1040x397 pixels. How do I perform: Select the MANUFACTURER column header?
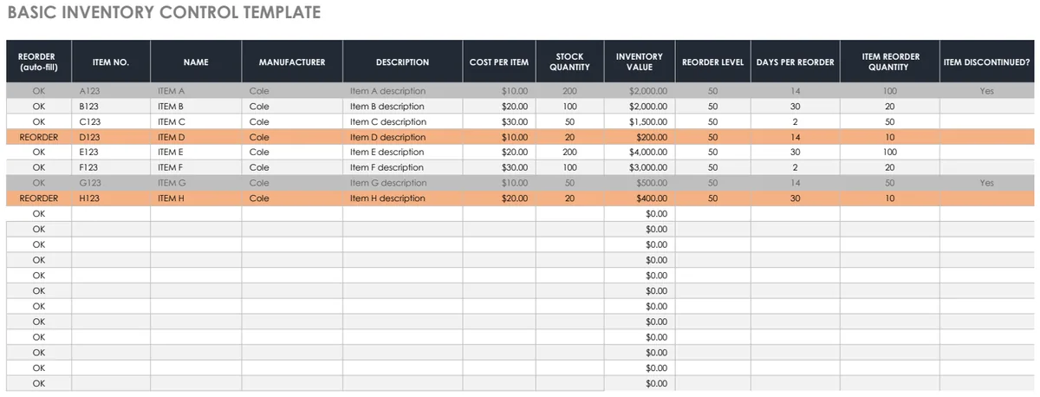pos(292,62)
